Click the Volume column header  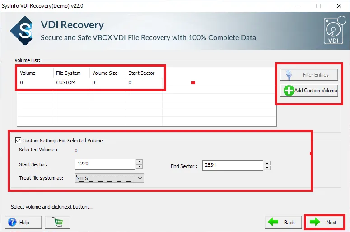28,73
